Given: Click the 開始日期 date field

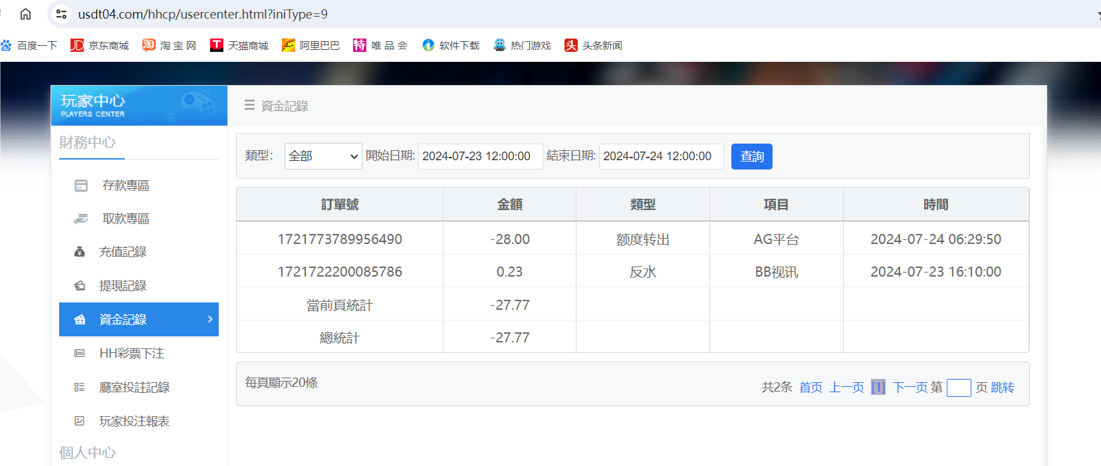Looking at the screenshot, I should point(480,156).
